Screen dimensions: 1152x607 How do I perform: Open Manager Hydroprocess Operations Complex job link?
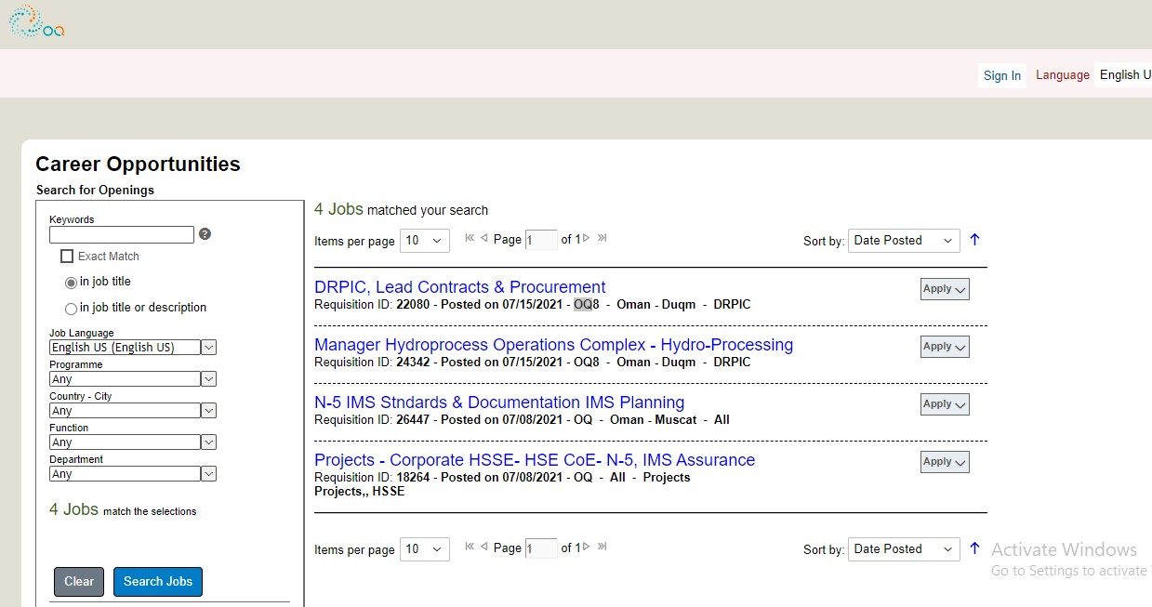[x=554, y=345]
